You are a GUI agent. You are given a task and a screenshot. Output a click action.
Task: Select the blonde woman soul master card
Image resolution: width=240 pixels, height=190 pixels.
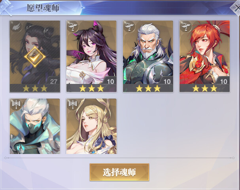click(91, 126)
